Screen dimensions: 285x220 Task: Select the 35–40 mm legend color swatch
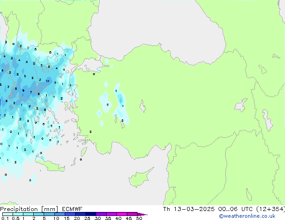[111, 214]
